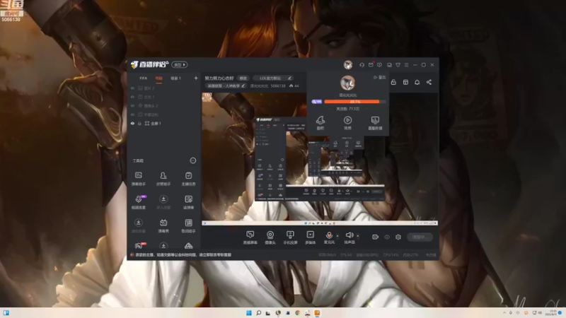Open the 读弹幕 tool

(x=188, y=202)
